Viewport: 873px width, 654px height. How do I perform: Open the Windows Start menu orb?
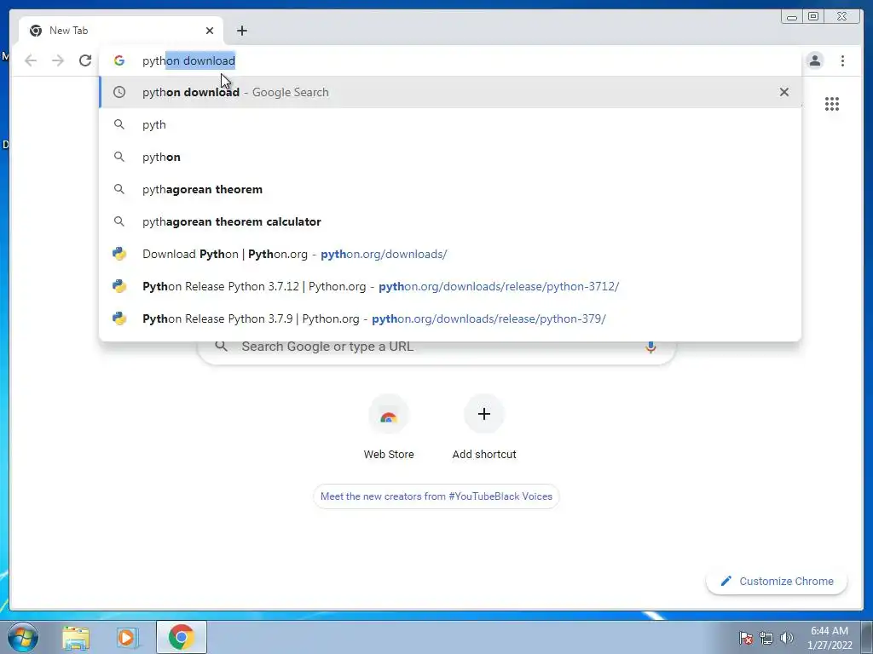[23, 637]
